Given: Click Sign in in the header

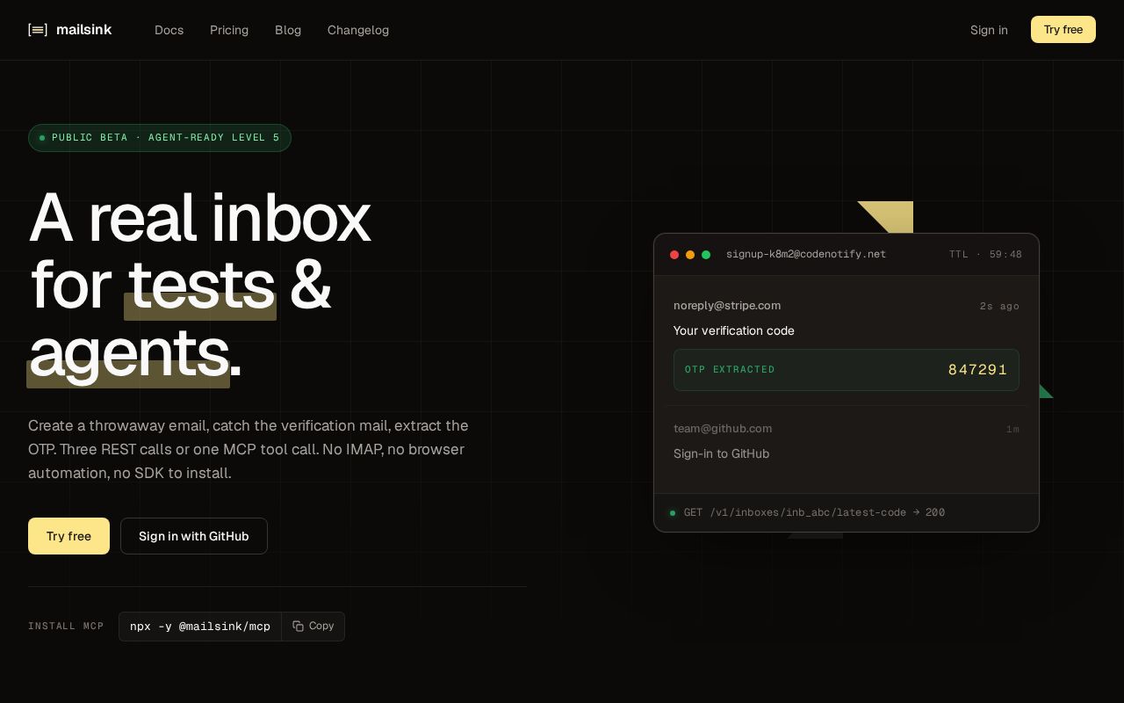Looking at the screenshot, I should click(x=989, y=30).
